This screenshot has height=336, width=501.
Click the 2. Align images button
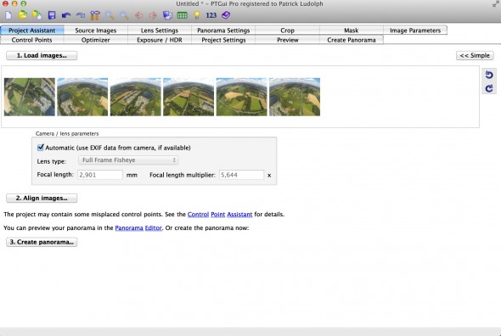(42, 198)
